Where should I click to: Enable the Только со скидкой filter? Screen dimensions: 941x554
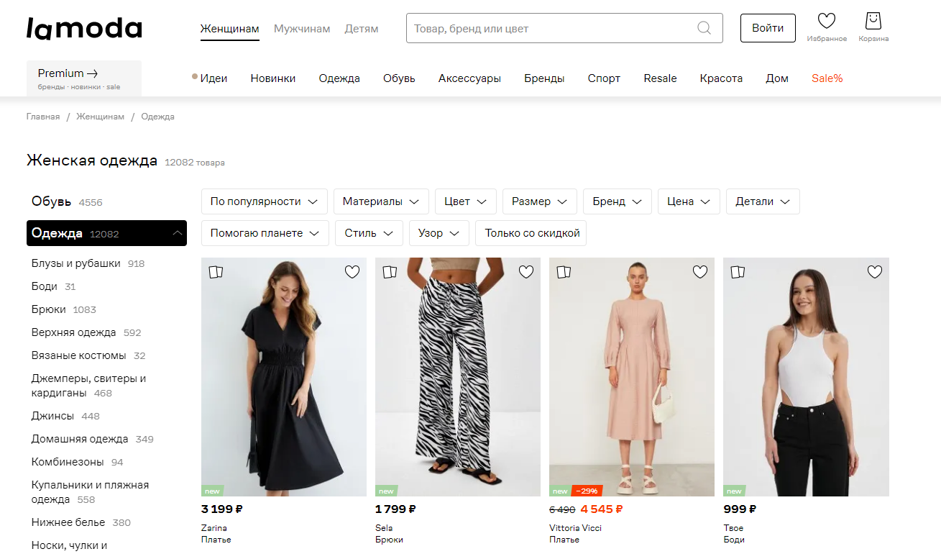pos(532,233)
